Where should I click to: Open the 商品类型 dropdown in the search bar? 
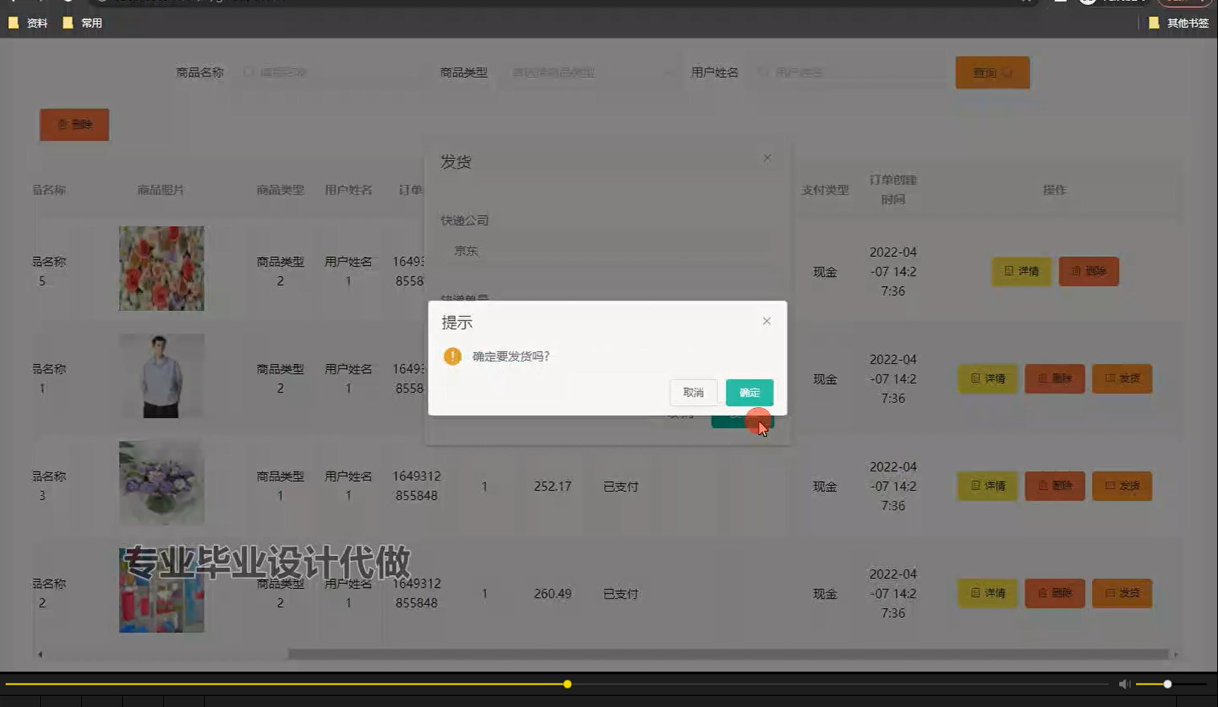coord(592,72)
